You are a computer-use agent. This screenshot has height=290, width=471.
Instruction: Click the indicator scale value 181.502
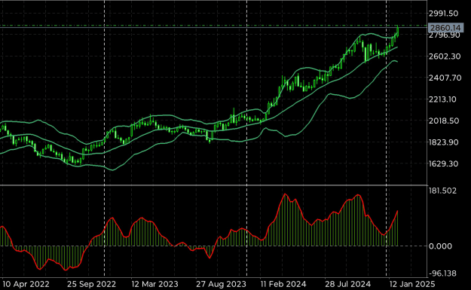pos(442,191)
